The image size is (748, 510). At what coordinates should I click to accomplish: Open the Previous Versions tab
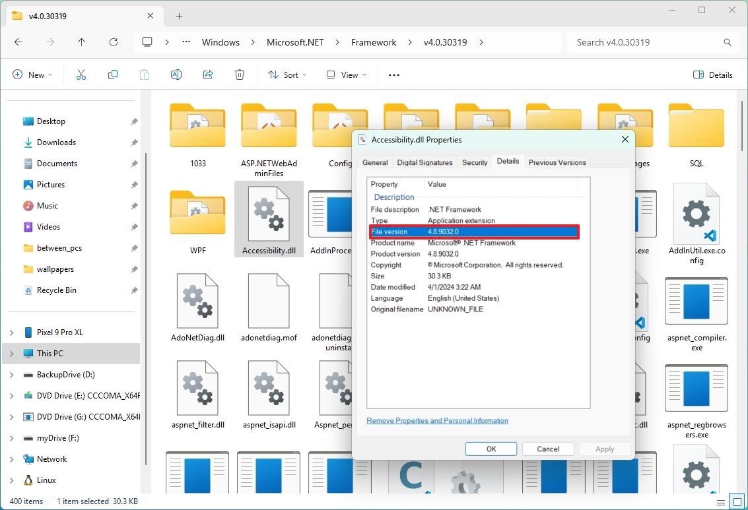(557, 162)
